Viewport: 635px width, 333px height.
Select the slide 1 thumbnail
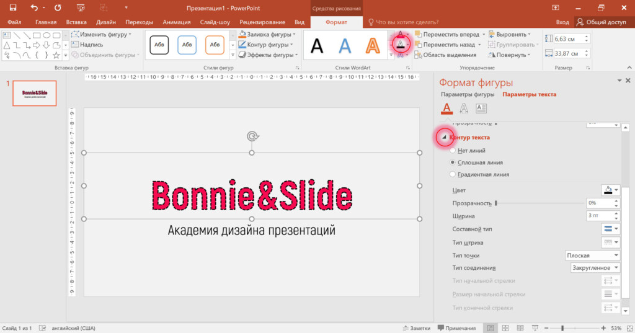pyautogui.click(x=35, y=93)
